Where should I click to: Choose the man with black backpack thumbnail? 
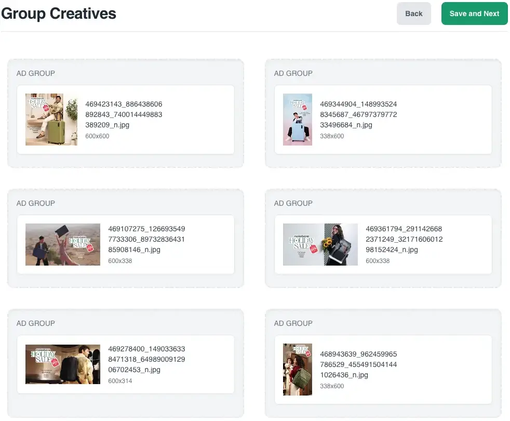coord(63,364)
